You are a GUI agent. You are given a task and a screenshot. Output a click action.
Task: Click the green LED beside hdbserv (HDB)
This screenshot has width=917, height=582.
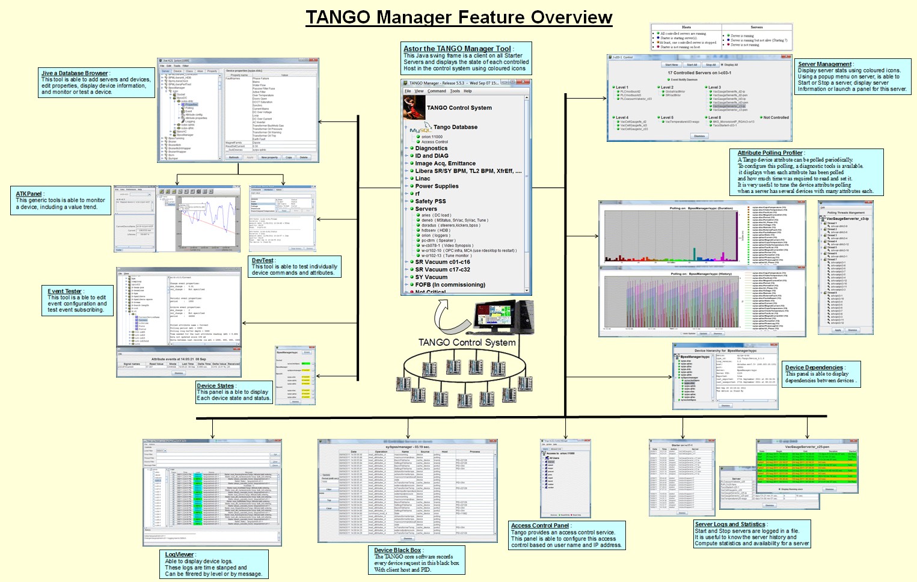(x=419, y=230)
